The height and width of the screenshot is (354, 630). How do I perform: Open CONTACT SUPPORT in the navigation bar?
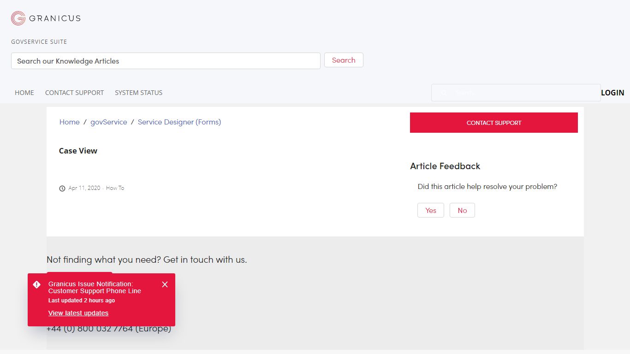coord(74,93)
